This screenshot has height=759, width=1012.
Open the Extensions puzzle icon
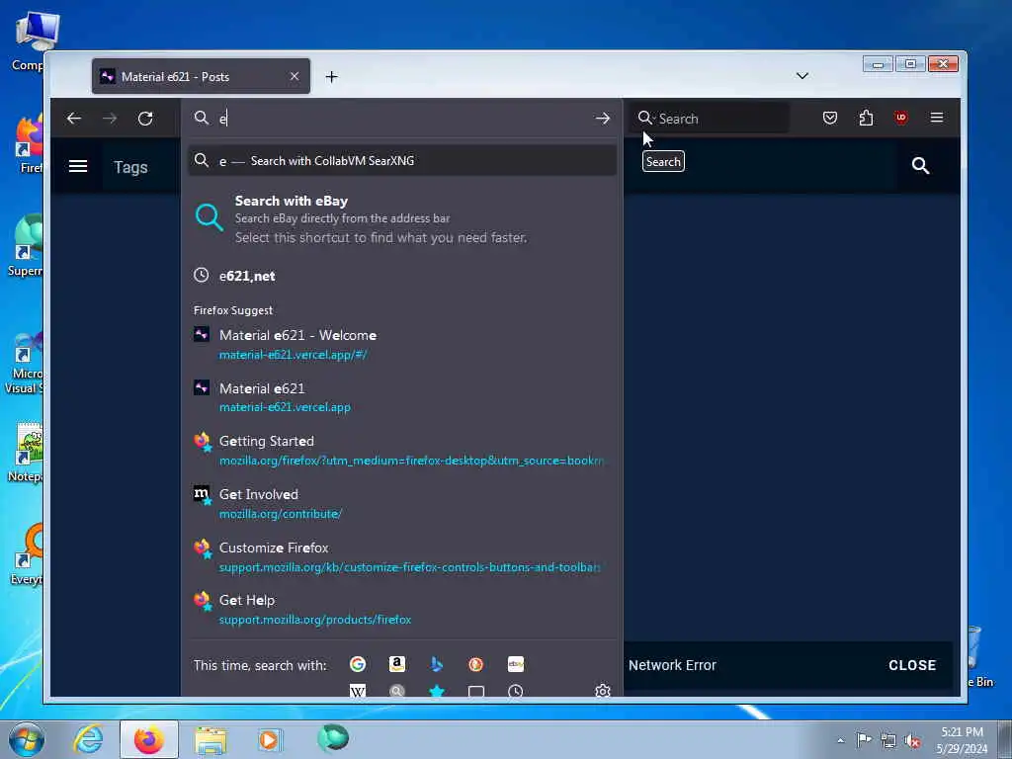866,118
